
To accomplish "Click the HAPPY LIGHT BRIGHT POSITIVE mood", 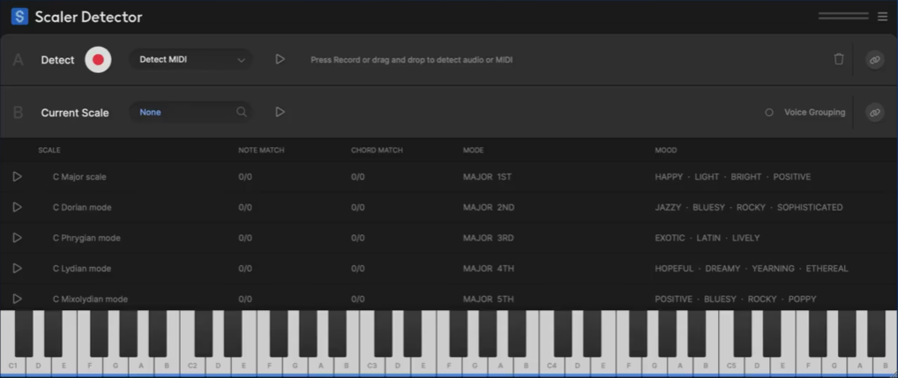I will pos(732,177).
